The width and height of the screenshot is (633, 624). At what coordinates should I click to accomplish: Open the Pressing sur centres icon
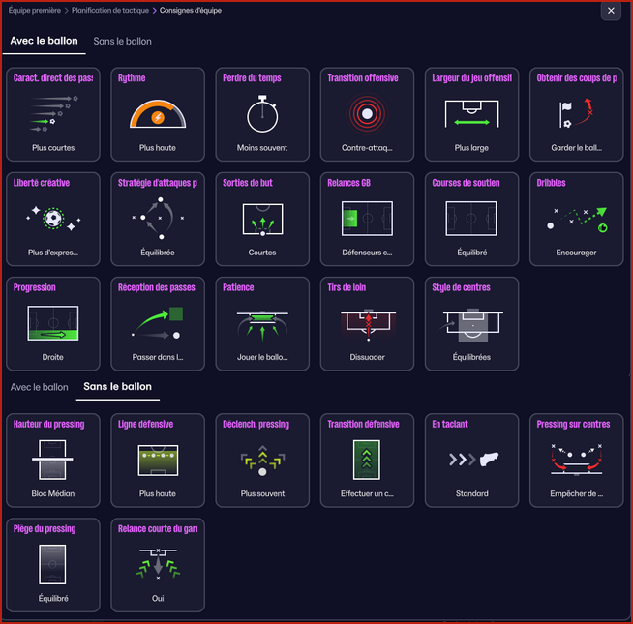click(x=577, y=461)
